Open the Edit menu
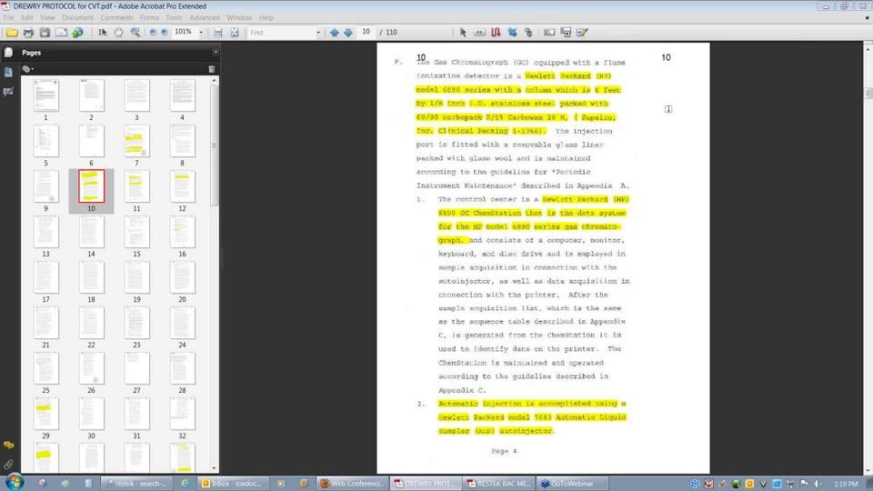873x491 pixels. pyautogui.click(x=26, y=18)
